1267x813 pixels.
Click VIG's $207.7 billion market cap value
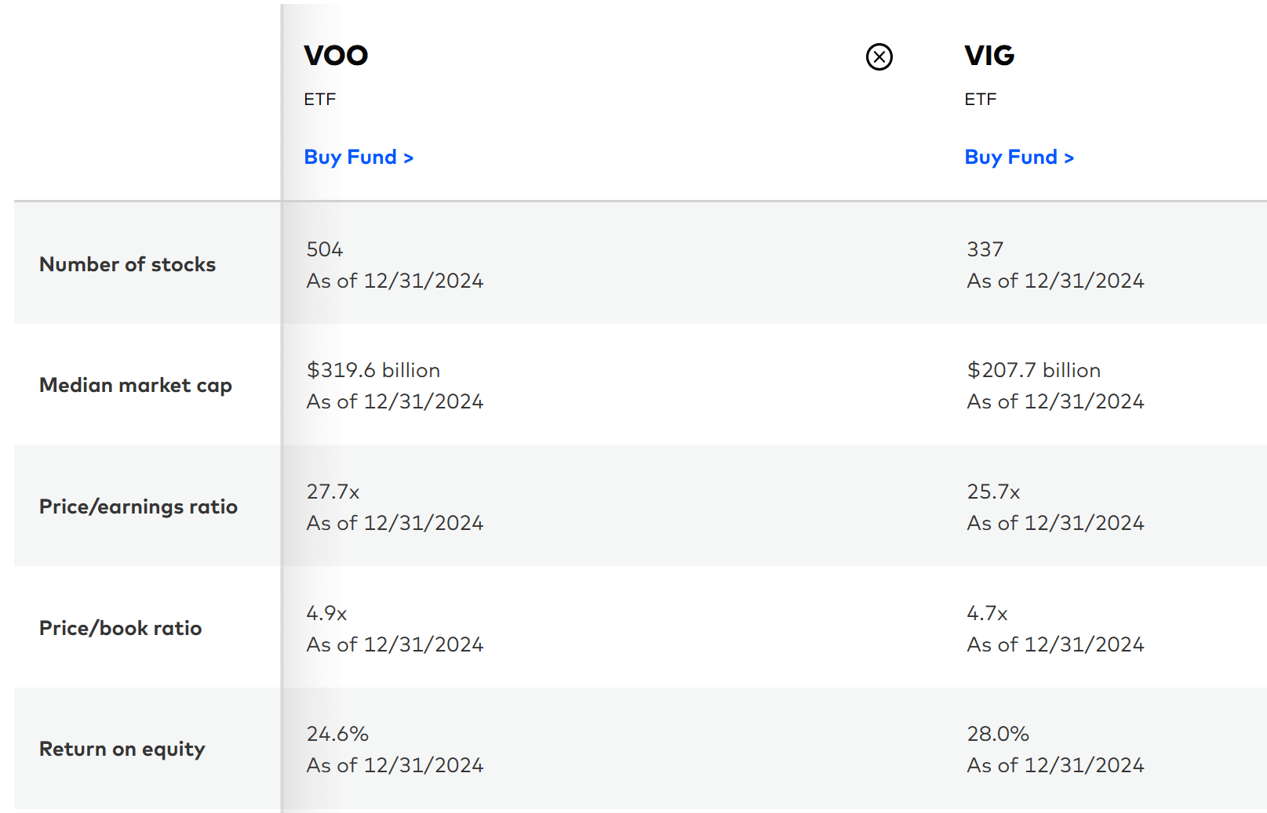coord(1033,370)
